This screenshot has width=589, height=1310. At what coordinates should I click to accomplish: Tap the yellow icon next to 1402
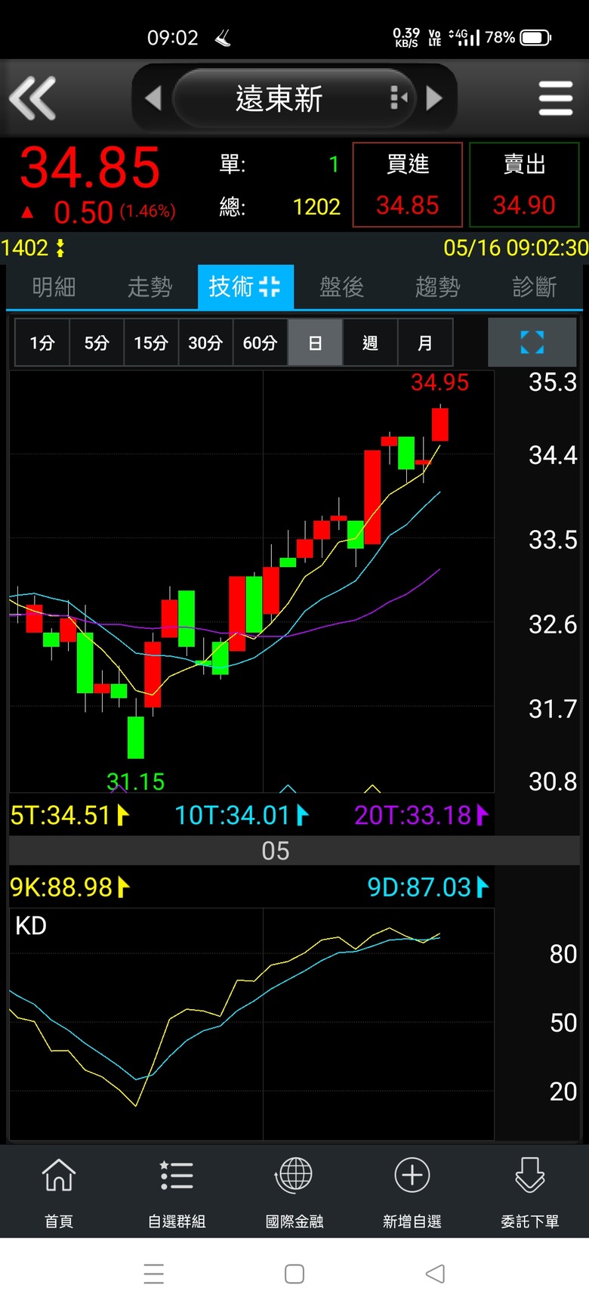pyautogui.click(x=60, y=248)
